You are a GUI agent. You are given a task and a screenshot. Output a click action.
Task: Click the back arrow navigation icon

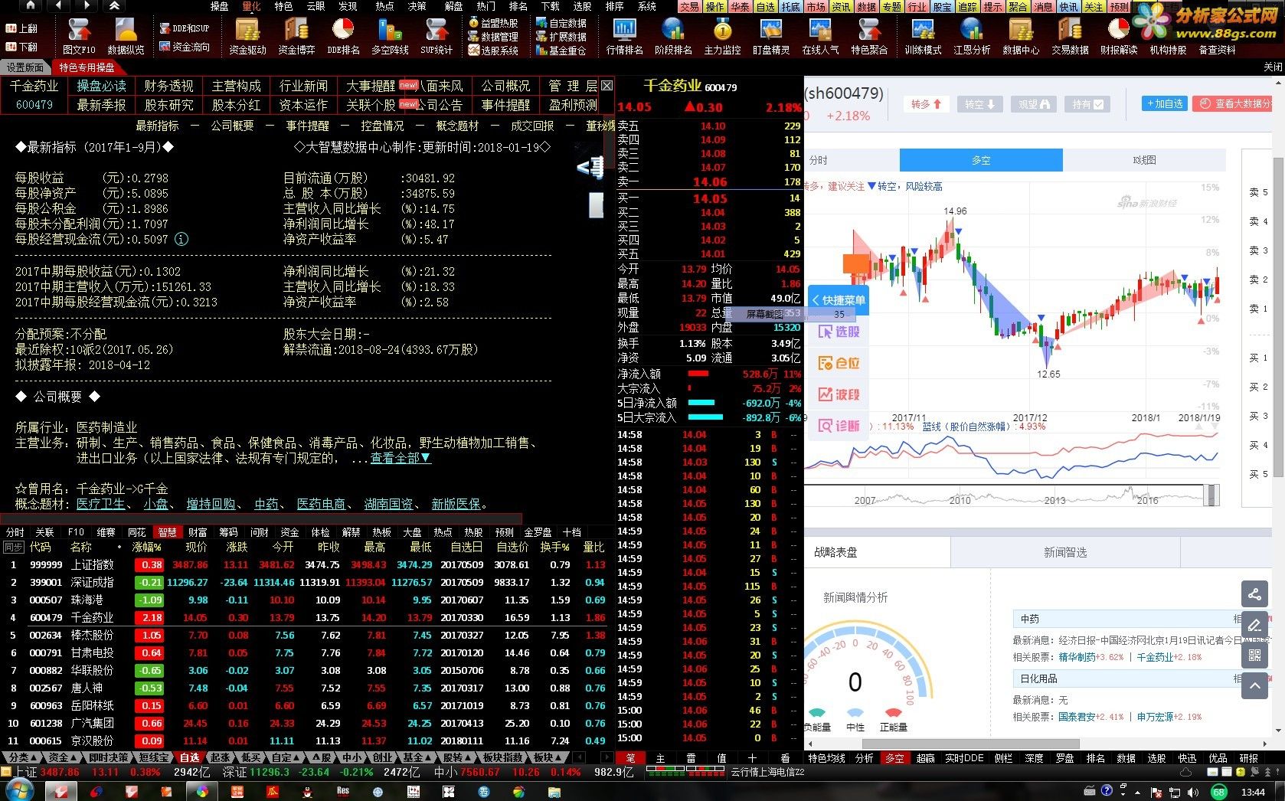[x=58, y=5]
